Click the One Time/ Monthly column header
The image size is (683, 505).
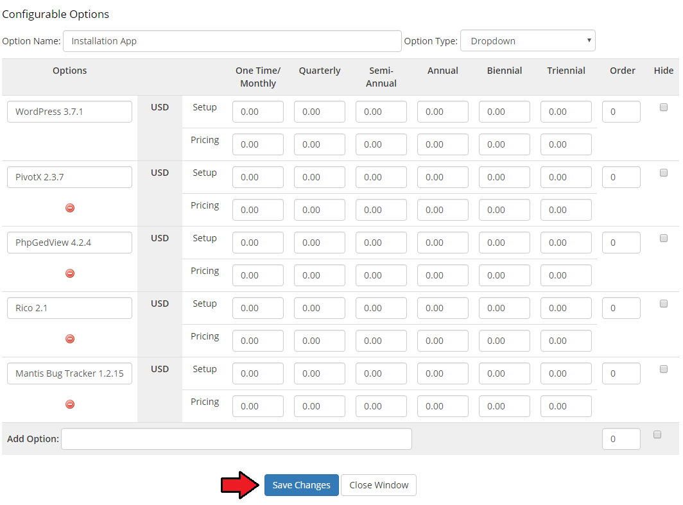(258, 76)
